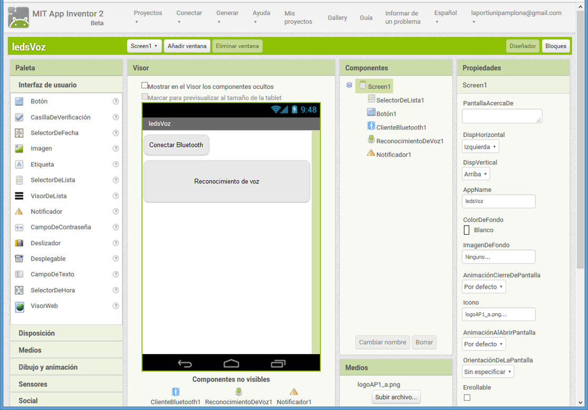Expand the Disposición palette section

tap(37, 333)
